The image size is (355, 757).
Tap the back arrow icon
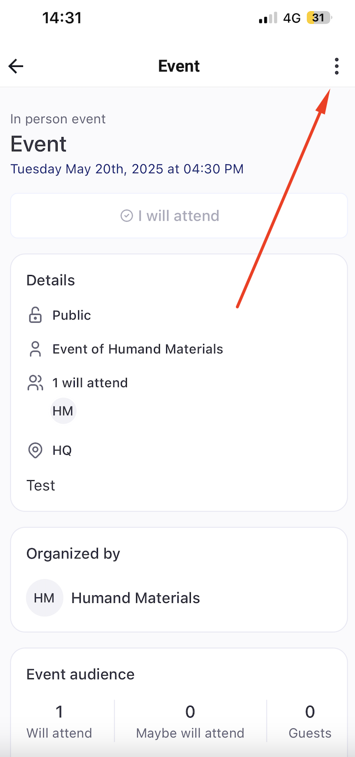pyautogui.click(x=16, y=66)
